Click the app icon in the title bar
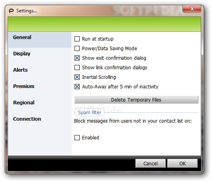The image size is (212, 182). click(x=11, y=10)
